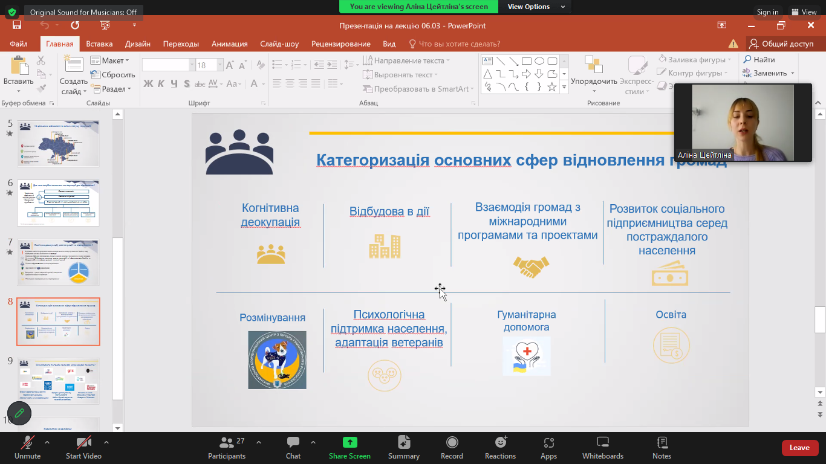Click the red Leave button
826x464 pixels.
tap(799, 448)
